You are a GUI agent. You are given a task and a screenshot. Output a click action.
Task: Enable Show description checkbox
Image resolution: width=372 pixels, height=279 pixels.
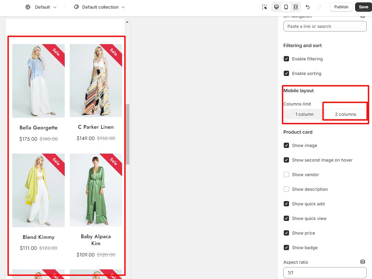pos(286,189)
